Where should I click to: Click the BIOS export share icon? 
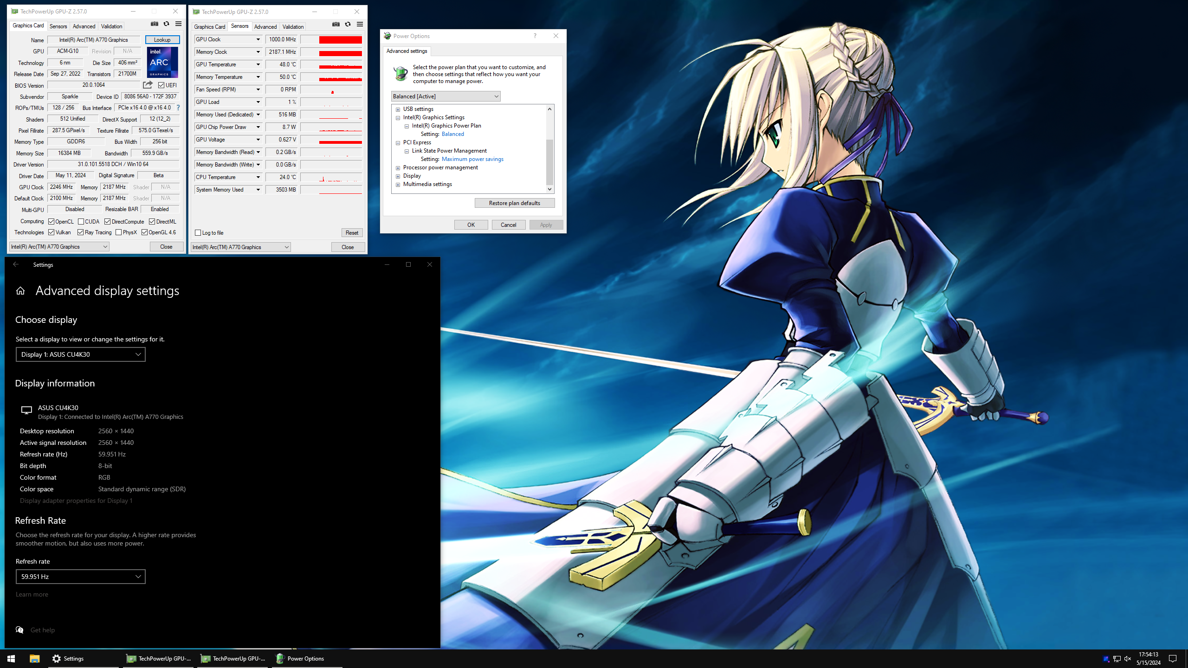coord(148,85)
